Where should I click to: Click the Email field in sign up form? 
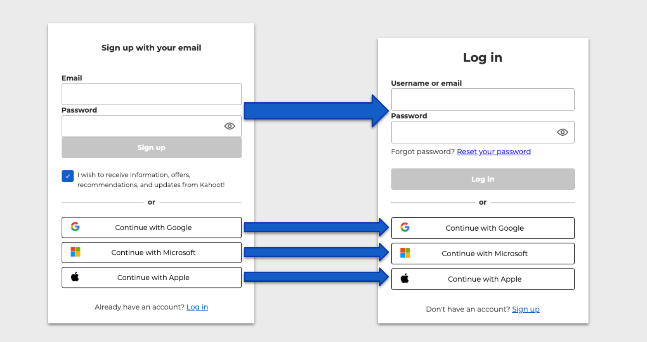click(151, 94)
